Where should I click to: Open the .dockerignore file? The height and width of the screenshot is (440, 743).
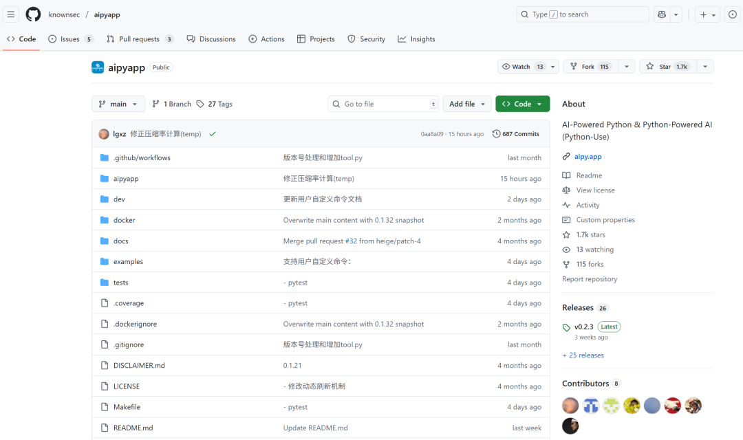[x=135, y=324]
